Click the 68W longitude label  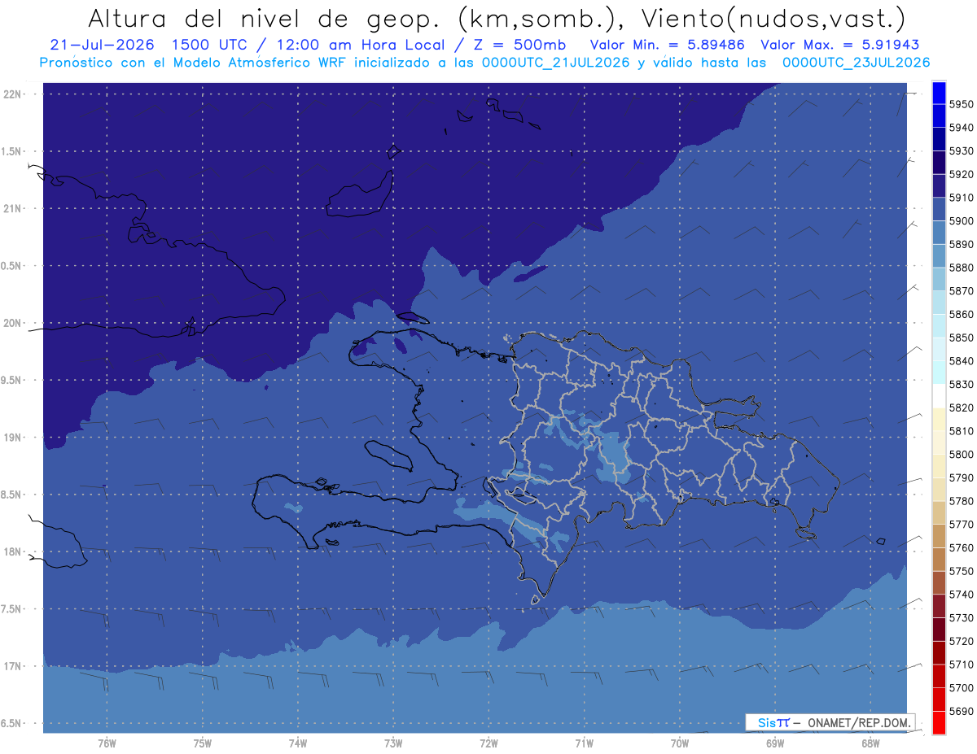[x=870, y=743]
